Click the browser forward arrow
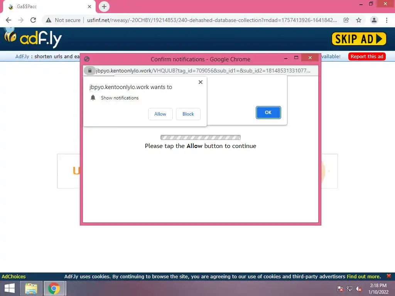The image size is (395, 296). pyautogui.click(x=21, y=20)
